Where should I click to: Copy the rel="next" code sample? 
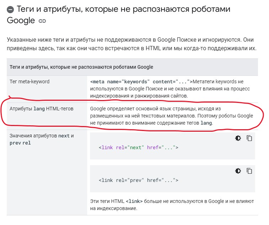tap(249, 138)
